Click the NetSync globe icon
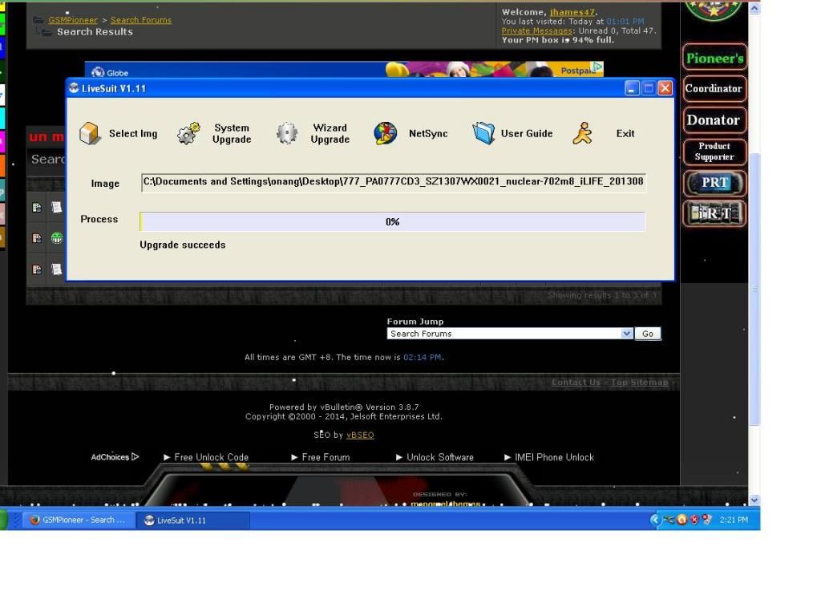Image resolution: width=821 pixels, height=616 pixels. (386, 133)
